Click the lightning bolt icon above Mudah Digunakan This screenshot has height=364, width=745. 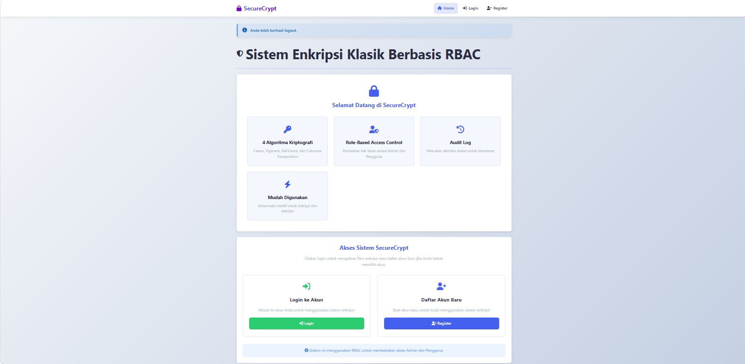pyautogui.click(x=287, y=184)
